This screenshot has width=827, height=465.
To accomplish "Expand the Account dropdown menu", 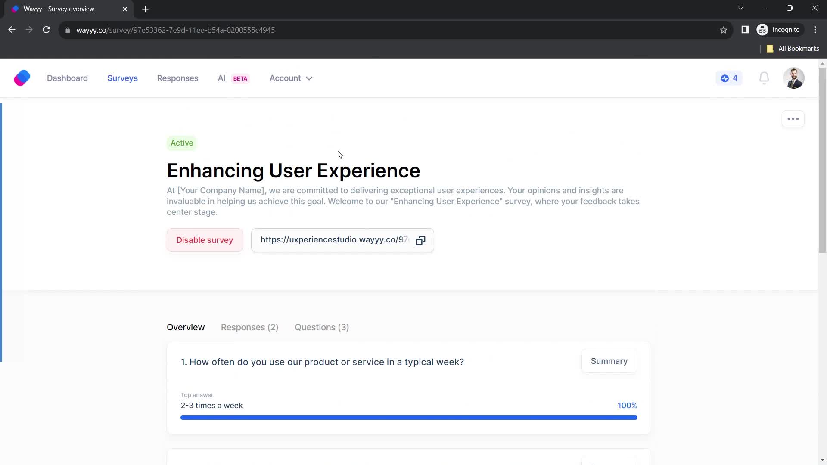I will pyautogui.click(x=291, y=78).
